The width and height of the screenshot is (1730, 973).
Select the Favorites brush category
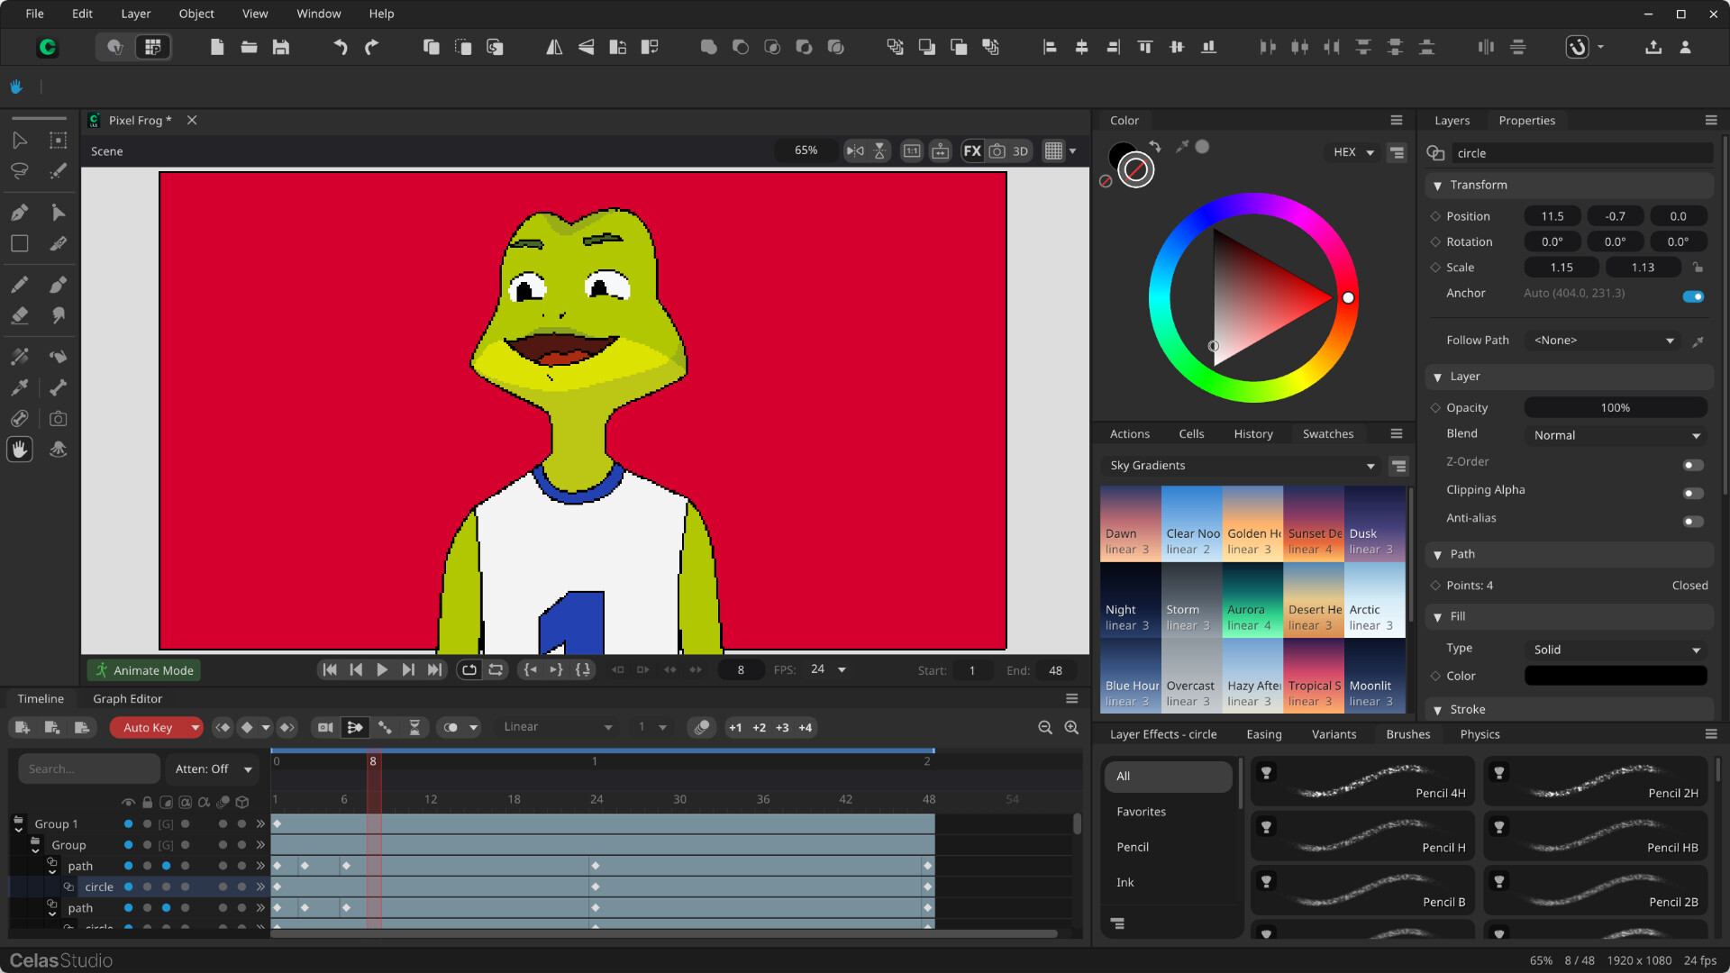(x=1168, y=812)
